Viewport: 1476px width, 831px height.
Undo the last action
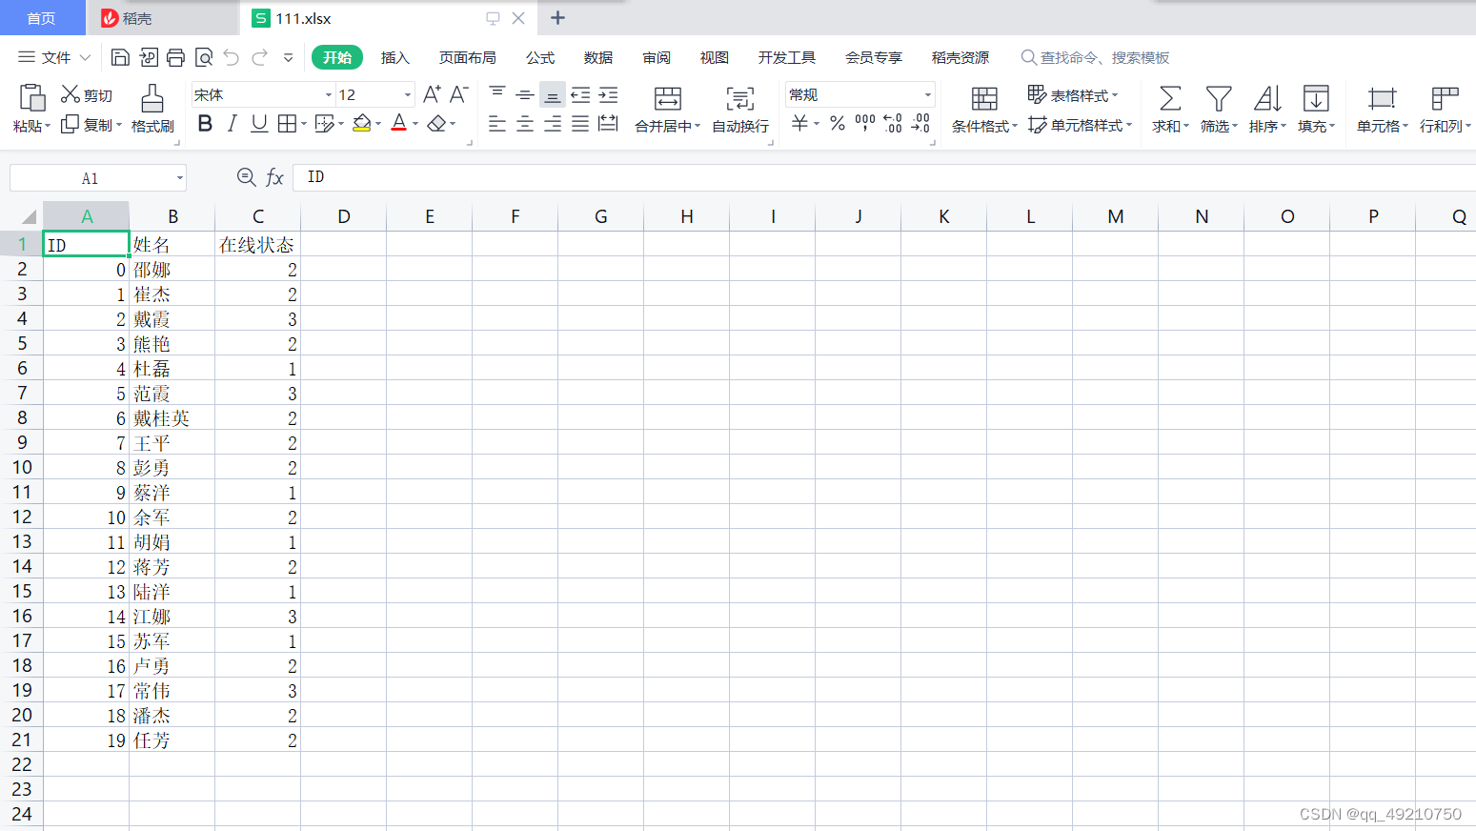231,57
